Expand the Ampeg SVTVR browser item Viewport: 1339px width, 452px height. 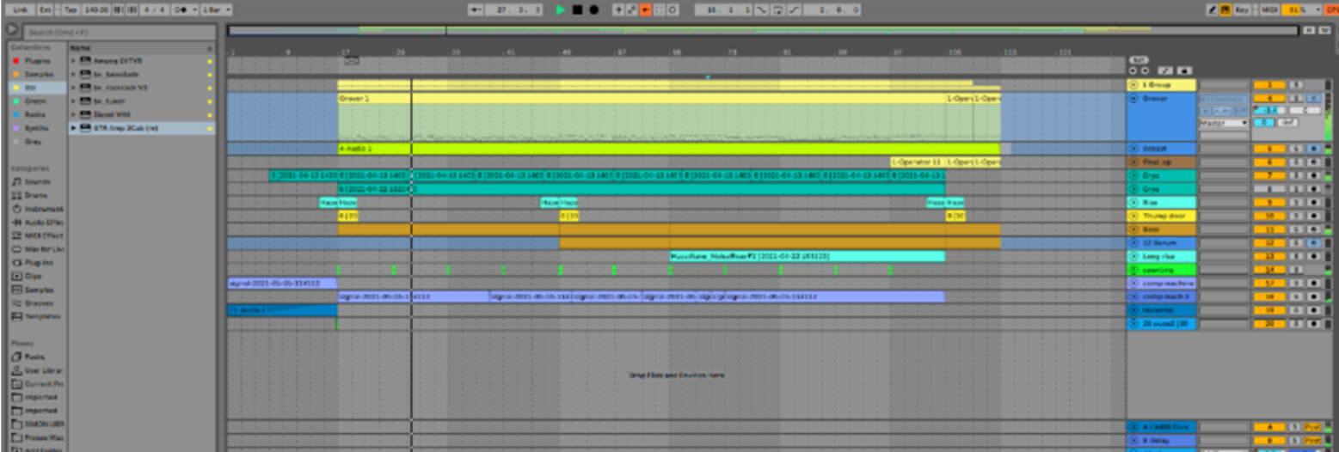click(x=73, y=61)
